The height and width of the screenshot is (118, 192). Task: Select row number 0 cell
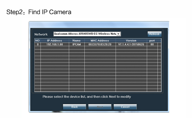tap(37, 44)
